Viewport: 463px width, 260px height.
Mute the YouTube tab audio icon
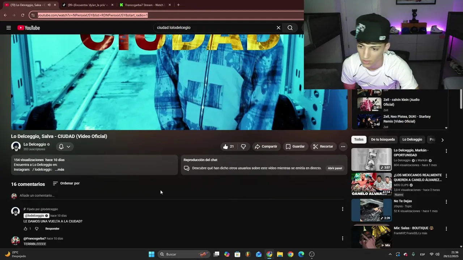pos(49,5)
